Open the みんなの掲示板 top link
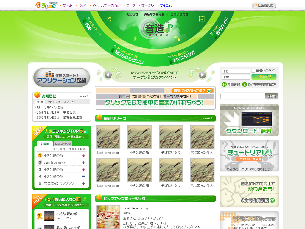Image resolution: width=305 pixels, height=229 pixels. coord(154,14)
